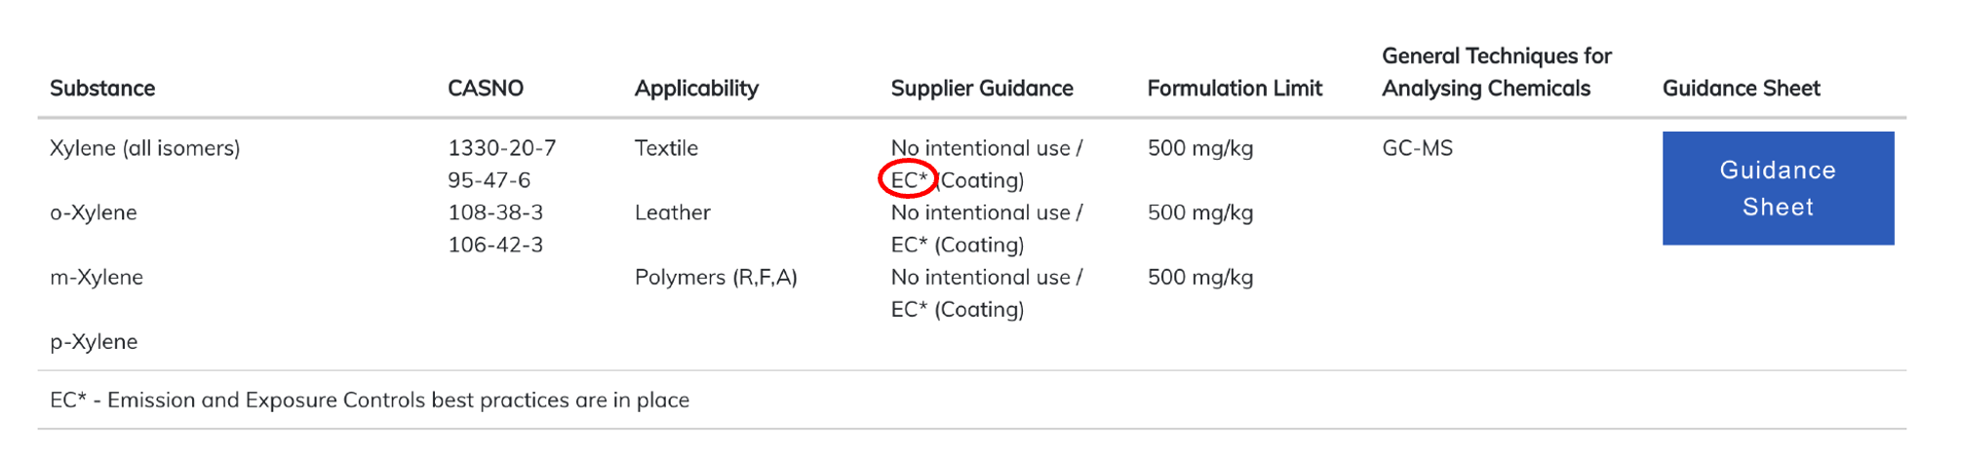This screenshot has height=456, width=1962.
Task: Click the Substance column header
Action: (102, 89)
